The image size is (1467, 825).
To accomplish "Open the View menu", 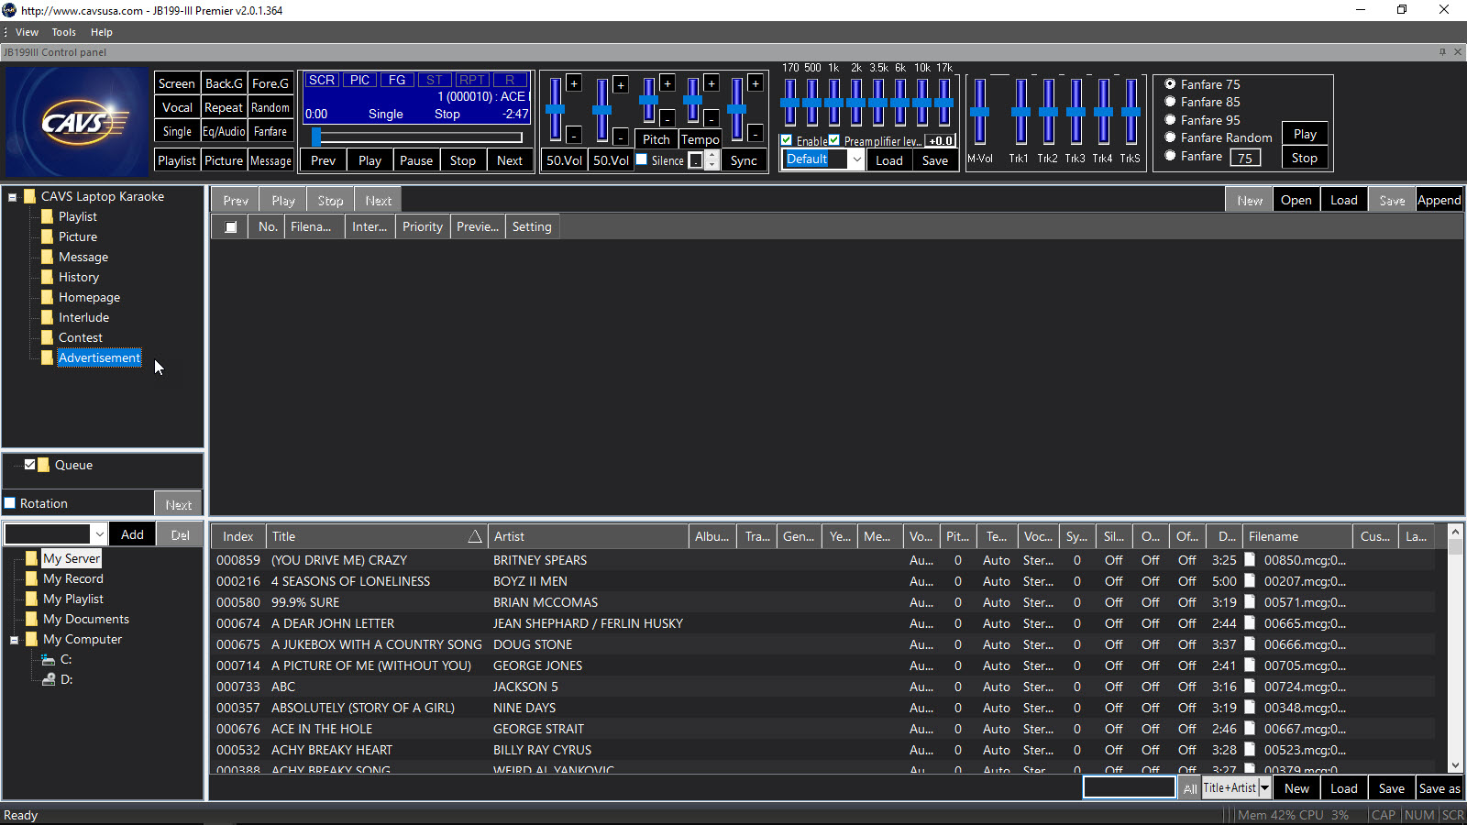I will tap(27, 32).
